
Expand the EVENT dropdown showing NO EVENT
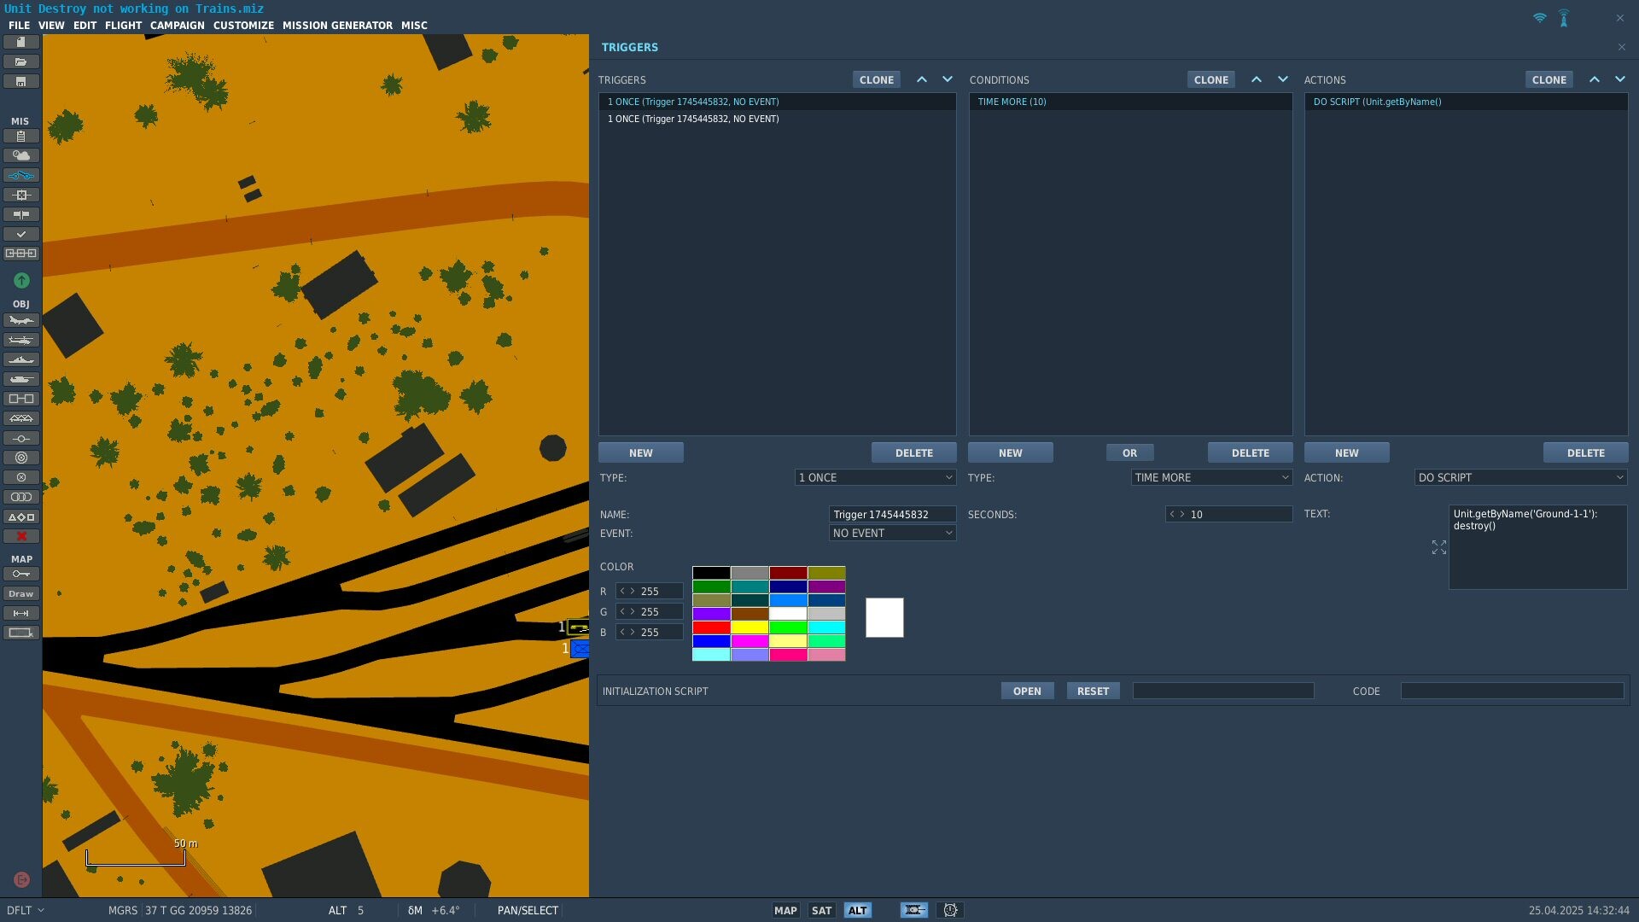(x=892, y=533)
